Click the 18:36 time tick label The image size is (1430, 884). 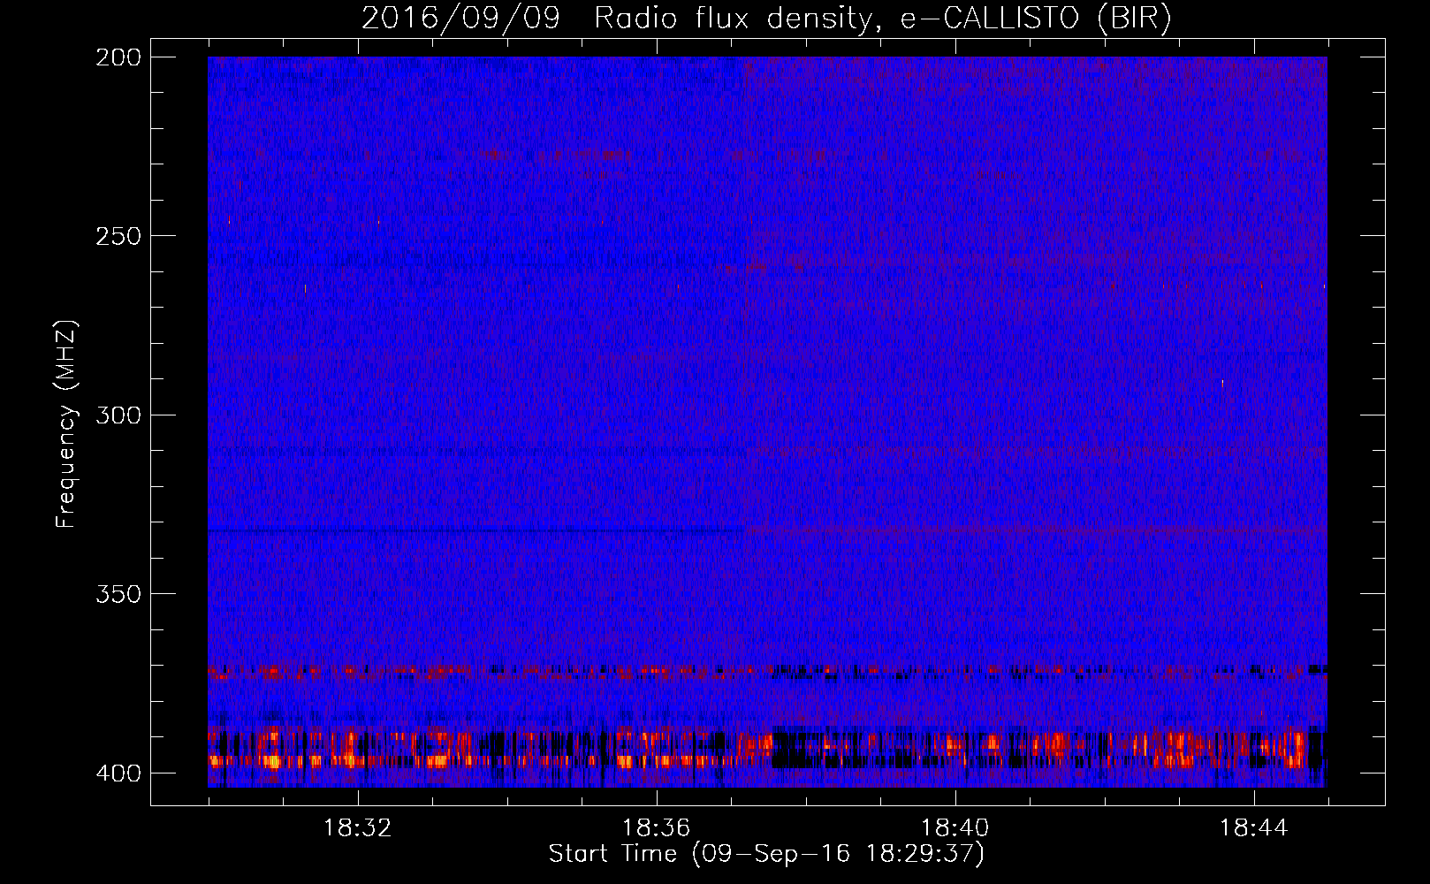pos(656,827)
